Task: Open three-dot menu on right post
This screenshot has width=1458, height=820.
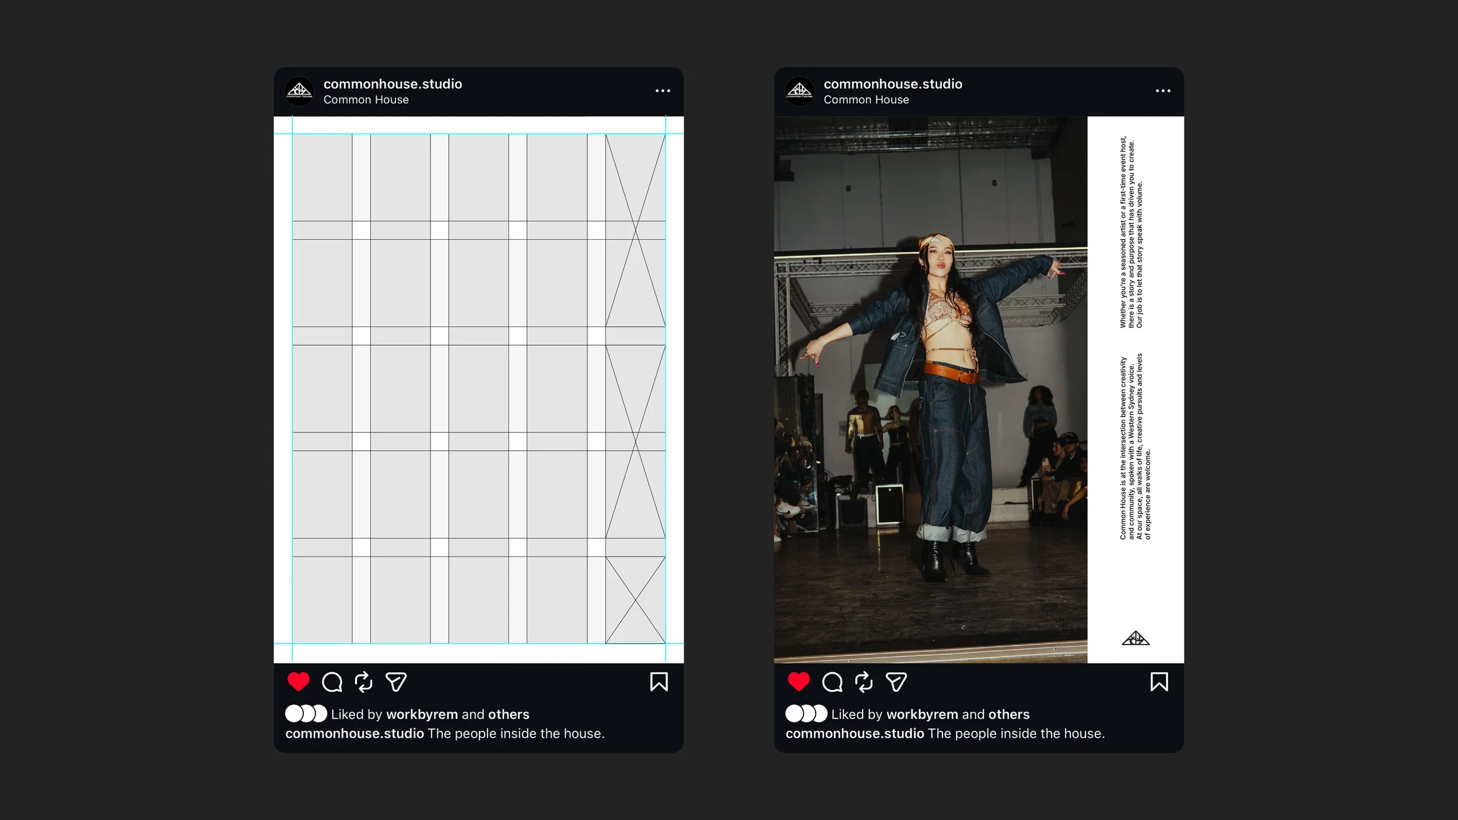Action: tap(1163, 91)
